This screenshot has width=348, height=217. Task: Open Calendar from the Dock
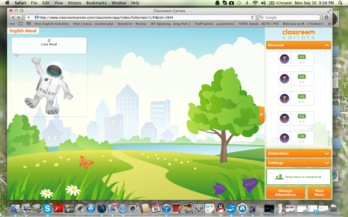(x=156, y=208)
